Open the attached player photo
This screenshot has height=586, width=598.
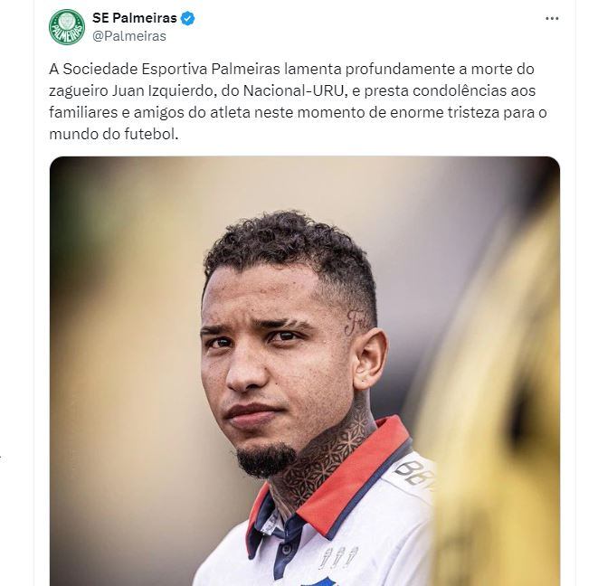[x=305, y=371]
